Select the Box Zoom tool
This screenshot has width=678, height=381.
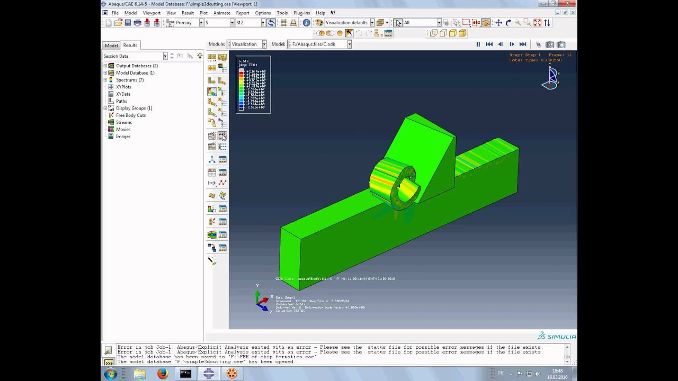528,23
